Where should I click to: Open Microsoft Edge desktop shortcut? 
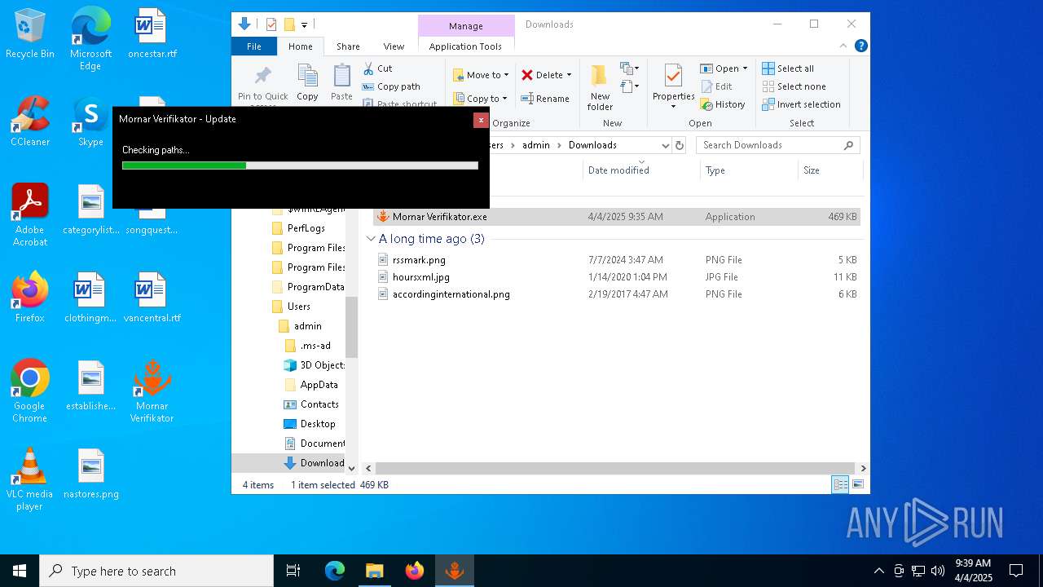point(90,39)
